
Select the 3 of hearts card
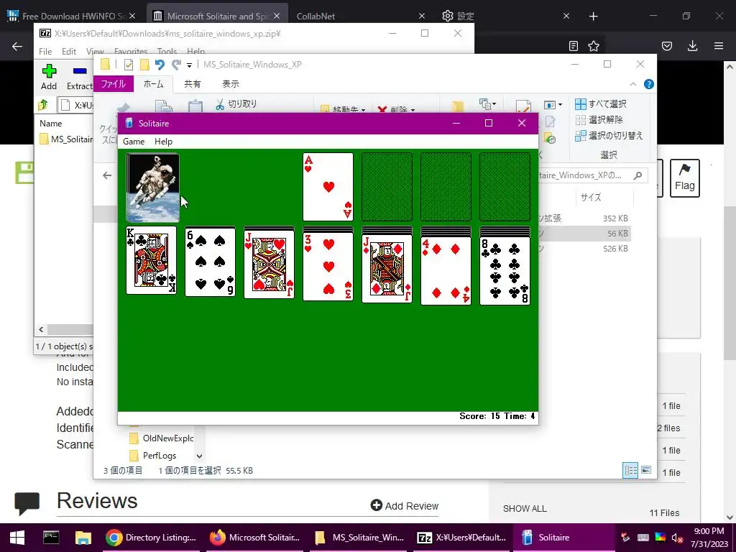[328, 266]
